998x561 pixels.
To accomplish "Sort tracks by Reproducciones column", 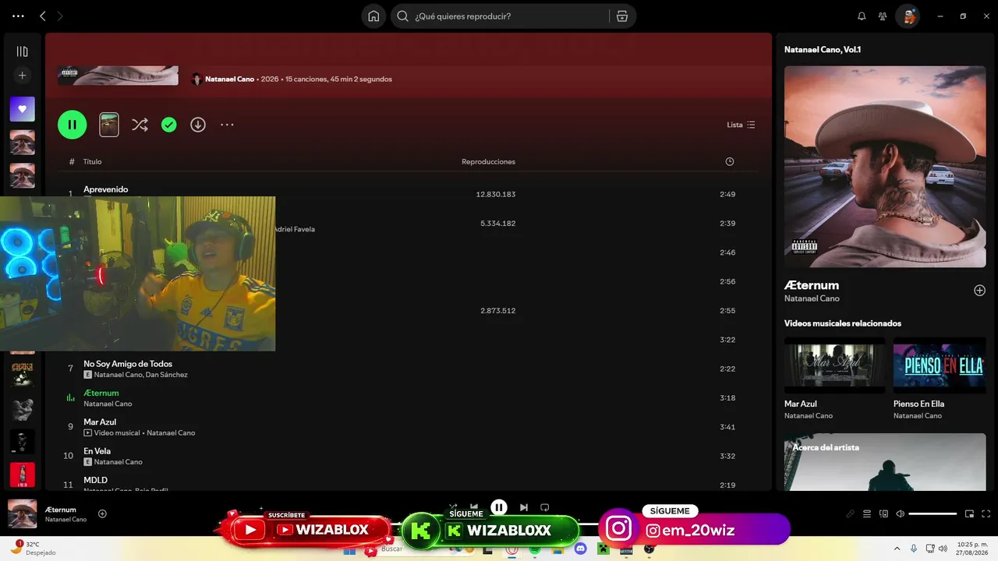I will pyautogui.click(x=488, y=162).
